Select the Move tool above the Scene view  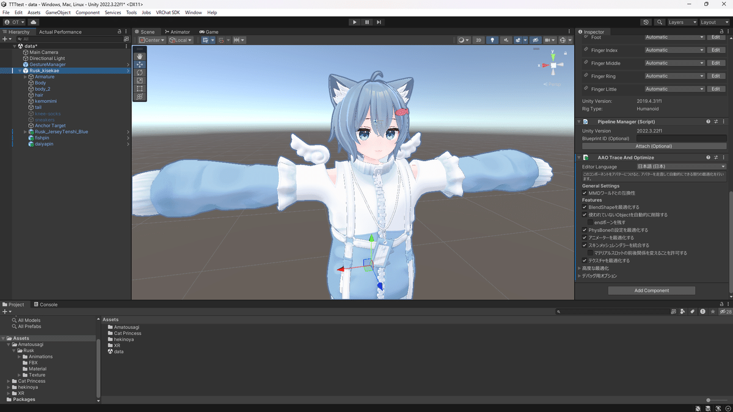pyautogui.click(x=139, y=64)
